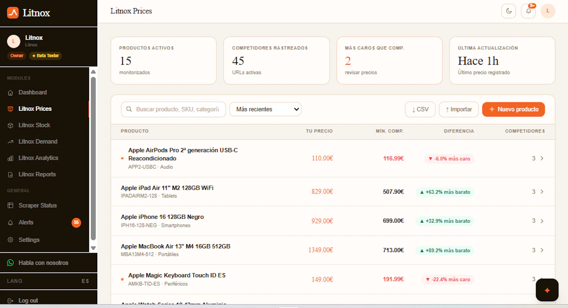The image size is (568, 308).
Task: Click -6.0% más caro badge
Action: [449, 159]
